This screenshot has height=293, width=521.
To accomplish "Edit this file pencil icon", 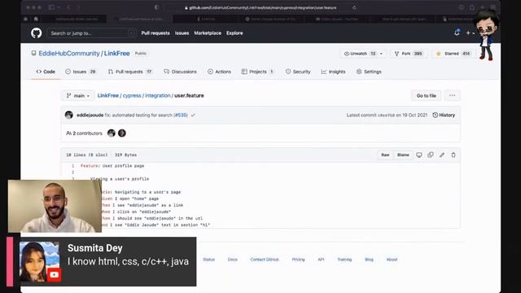I will pyautogui.click(x=442, y=155).
